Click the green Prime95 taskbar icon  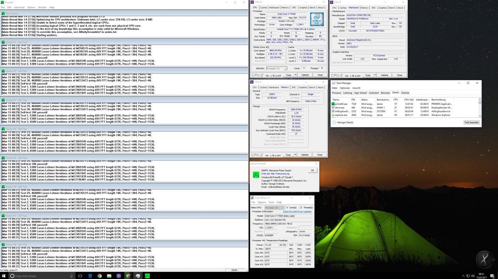(x=147, y=276)
